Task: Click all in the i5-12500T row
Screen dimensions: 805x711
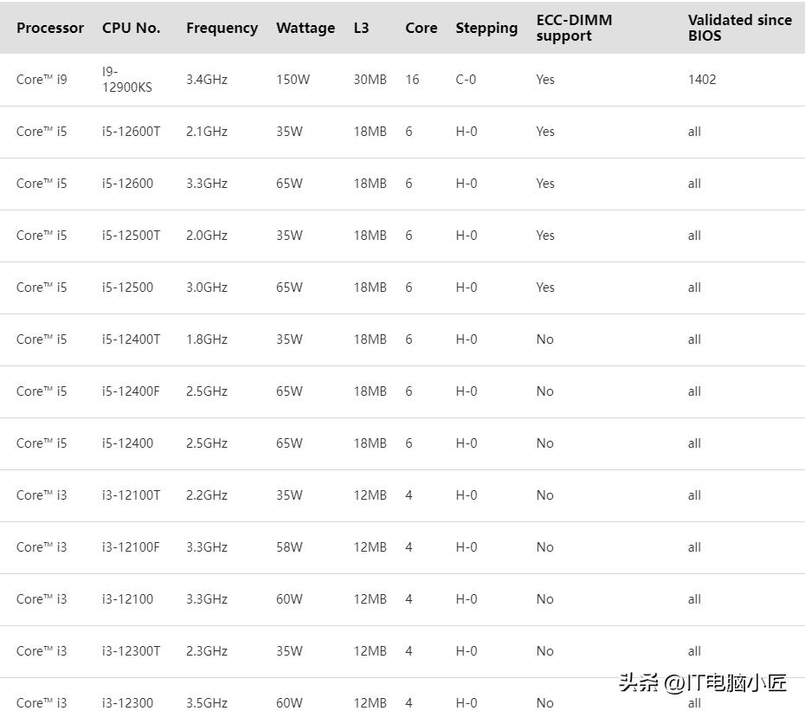Action: click(x=694, y=236)
